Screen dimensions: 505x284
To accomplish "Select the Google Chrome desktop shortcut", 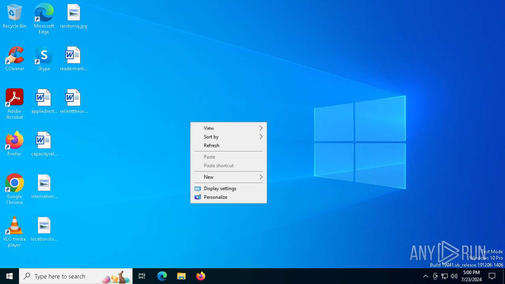I will click(15, 189).
